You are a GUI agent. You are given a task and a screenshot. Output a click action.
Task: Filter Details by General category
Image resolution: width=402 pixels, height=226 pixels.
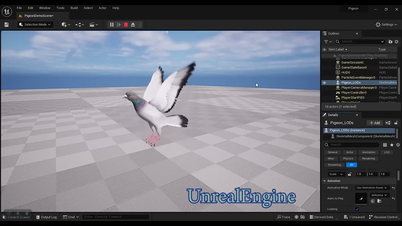point(333,152)
